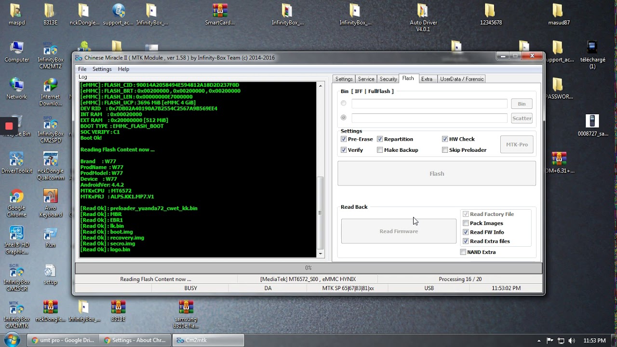Open Auto Driver V4.0.1 desktop icon
Viewport: 617px width, 347px height.
[x=423, y=17]
